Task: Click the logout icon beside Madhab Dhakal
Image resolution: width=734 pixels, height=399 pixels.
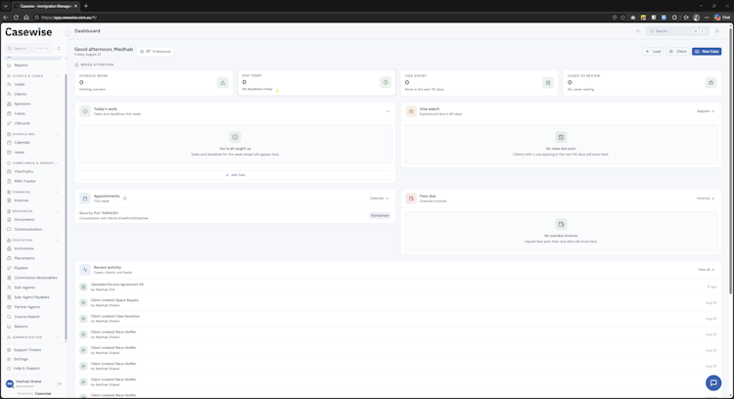Action: tap(60, 384)
